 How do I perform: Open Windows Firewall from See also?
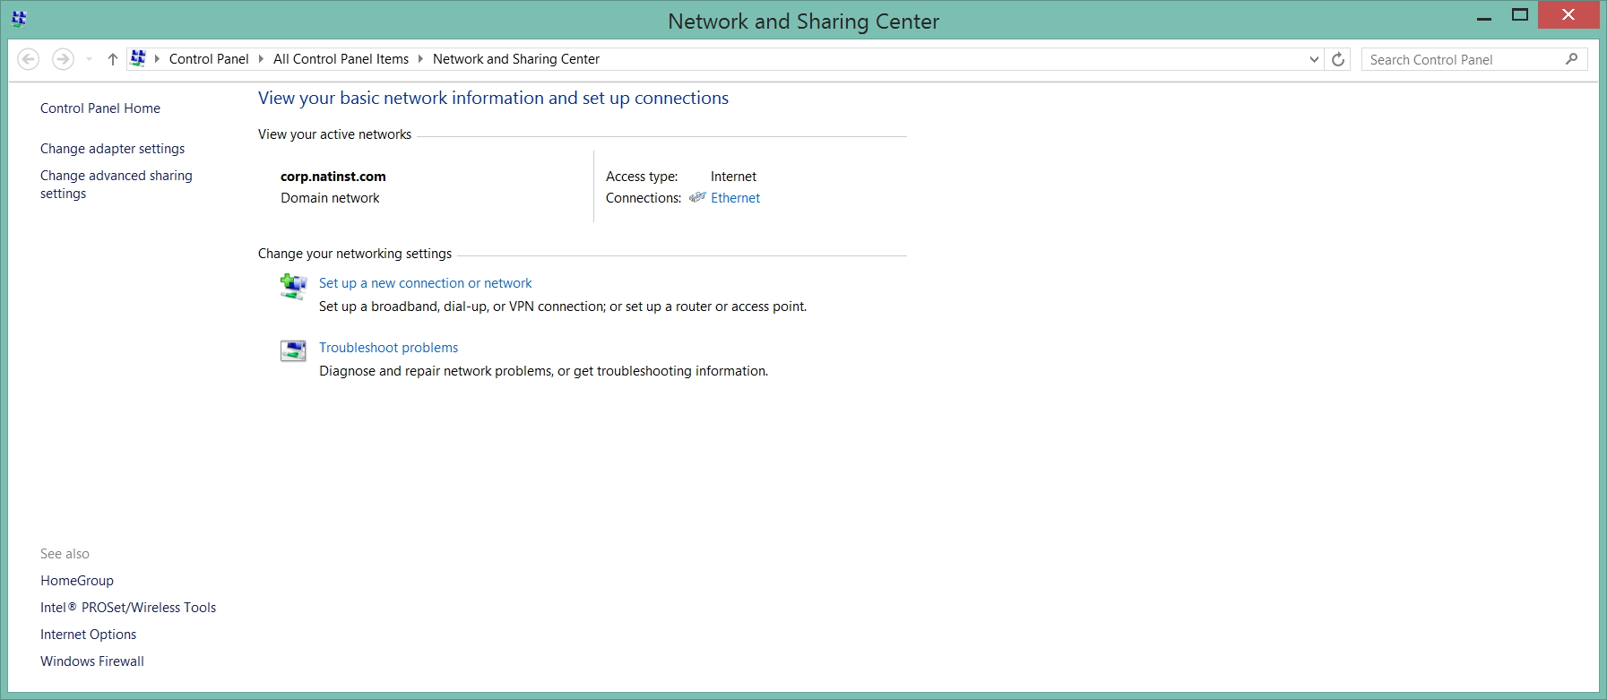[91, 661]
